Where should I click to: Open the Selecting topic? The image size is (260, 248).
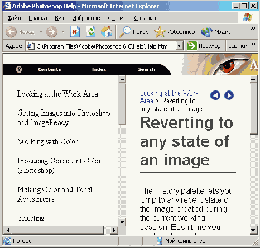coord(31,218)
